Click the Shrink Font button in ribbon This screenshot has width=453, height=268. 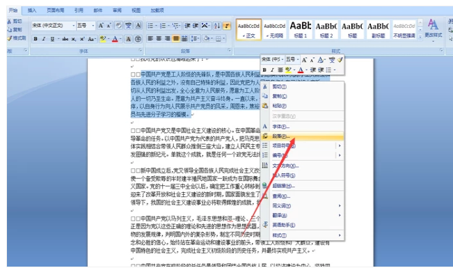coord(109,26)
